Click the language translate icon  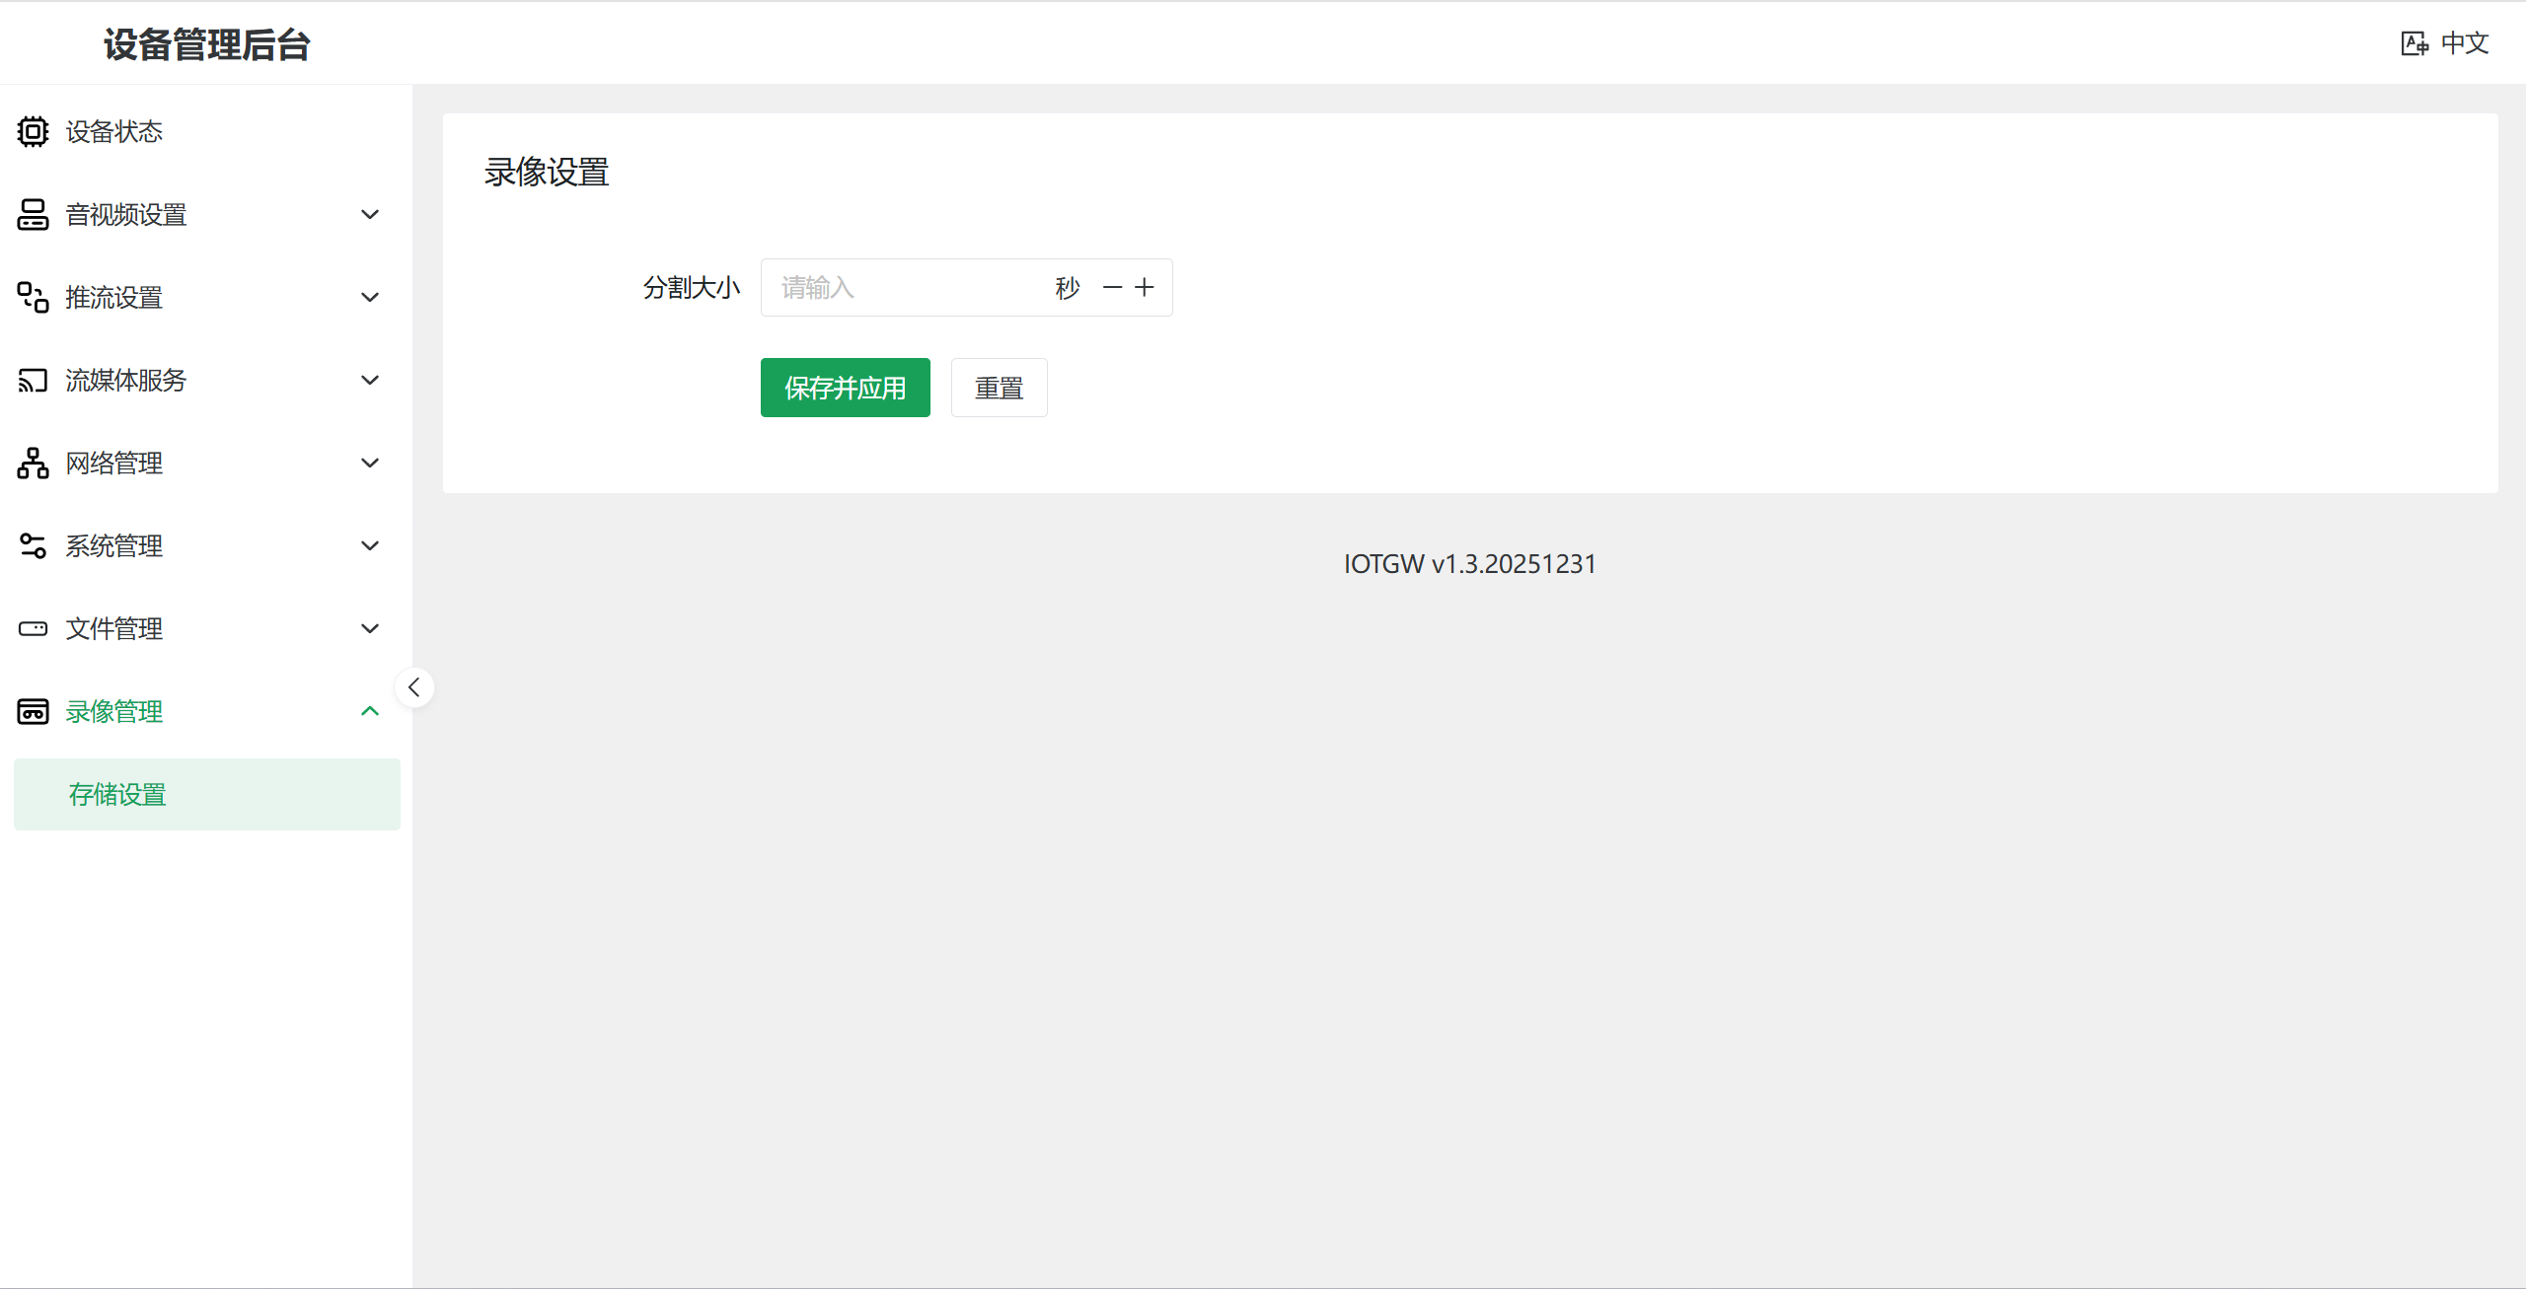pos(2414,43)
